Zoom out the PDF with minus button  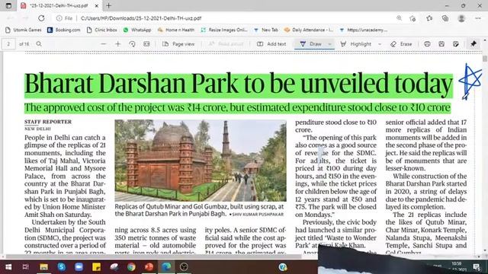[104, 44]
